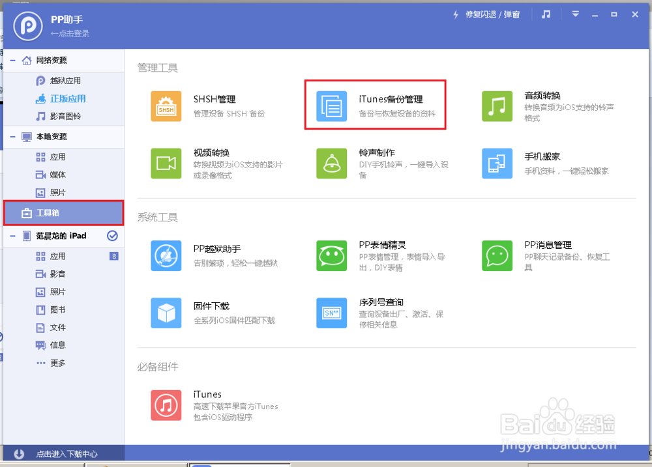Launch the 音频转换 audio converter icon
652x467 pixels.
[x=497, y=105]
